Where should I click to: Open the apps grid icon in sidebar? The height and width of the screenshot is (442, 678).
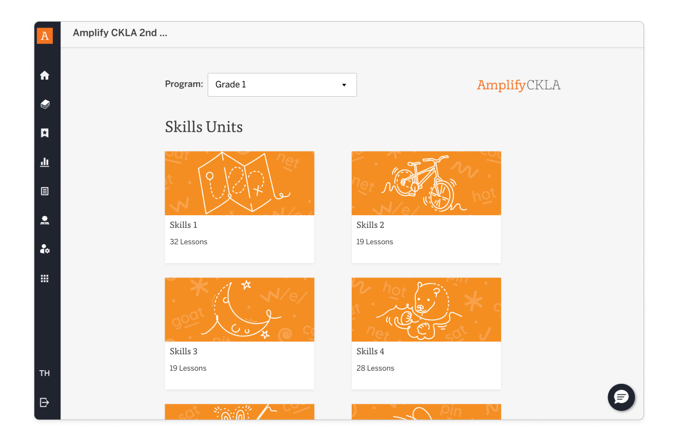pos(45,278)
